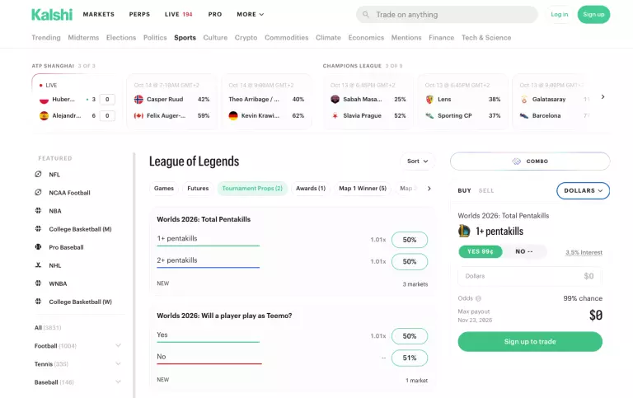The image size is (633, 398).
Task: Open the COMBO button
Action: 530,161
